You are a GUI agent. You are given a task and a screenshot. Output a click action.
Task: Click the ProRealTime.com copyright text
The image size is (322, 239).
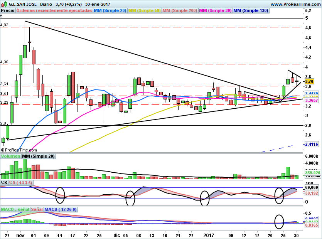[19, 150]
